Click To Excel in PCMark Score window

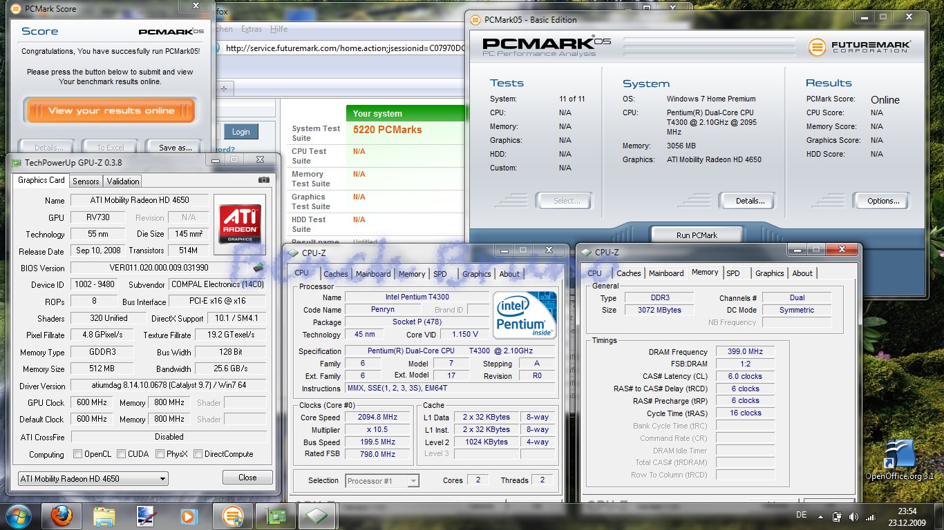pyautogui.click(x=110, y=147)
